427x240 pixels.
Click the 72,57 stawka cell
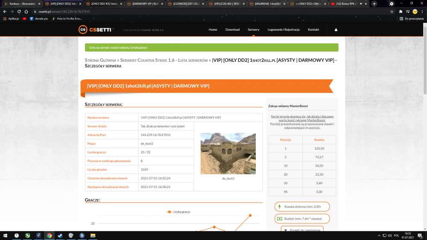(x=319, y=157)
